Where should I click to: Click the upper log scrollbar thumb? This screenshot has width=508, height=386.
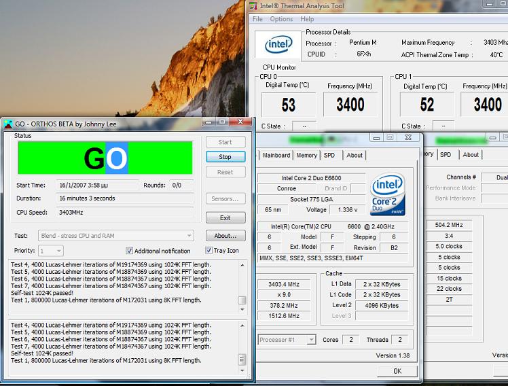click(x=242, y=300)
